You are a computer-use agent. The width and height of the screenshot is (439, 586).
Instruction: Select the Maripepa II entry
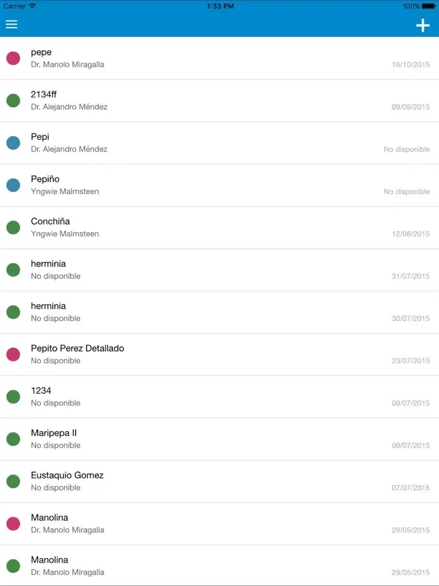(x=220, y=439)
